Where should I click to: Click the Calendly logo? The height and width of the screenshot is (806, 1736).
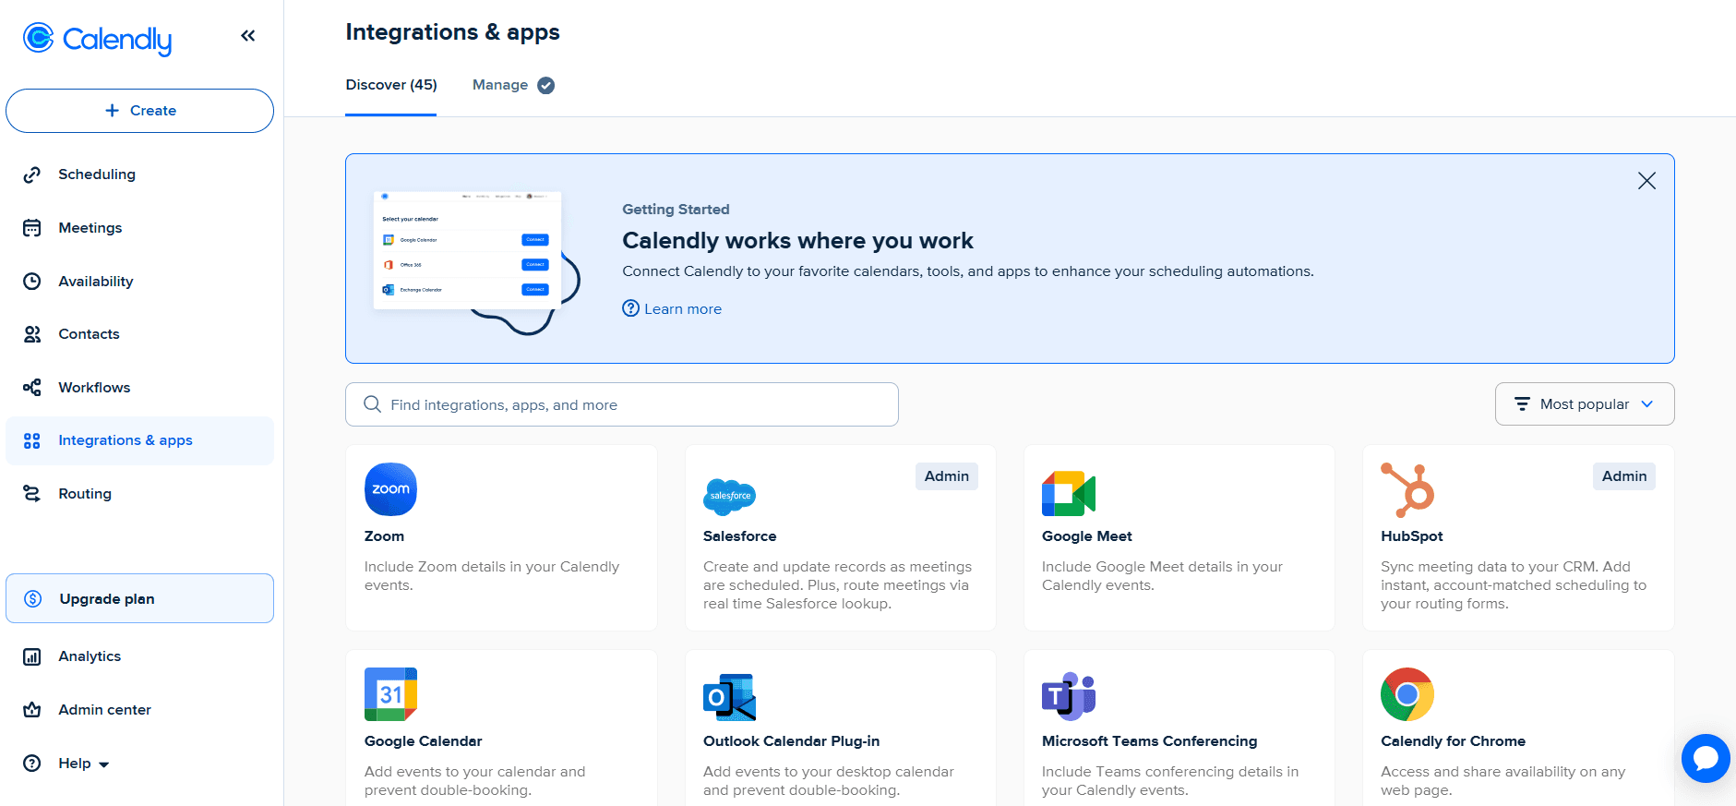tap(97, 38)
